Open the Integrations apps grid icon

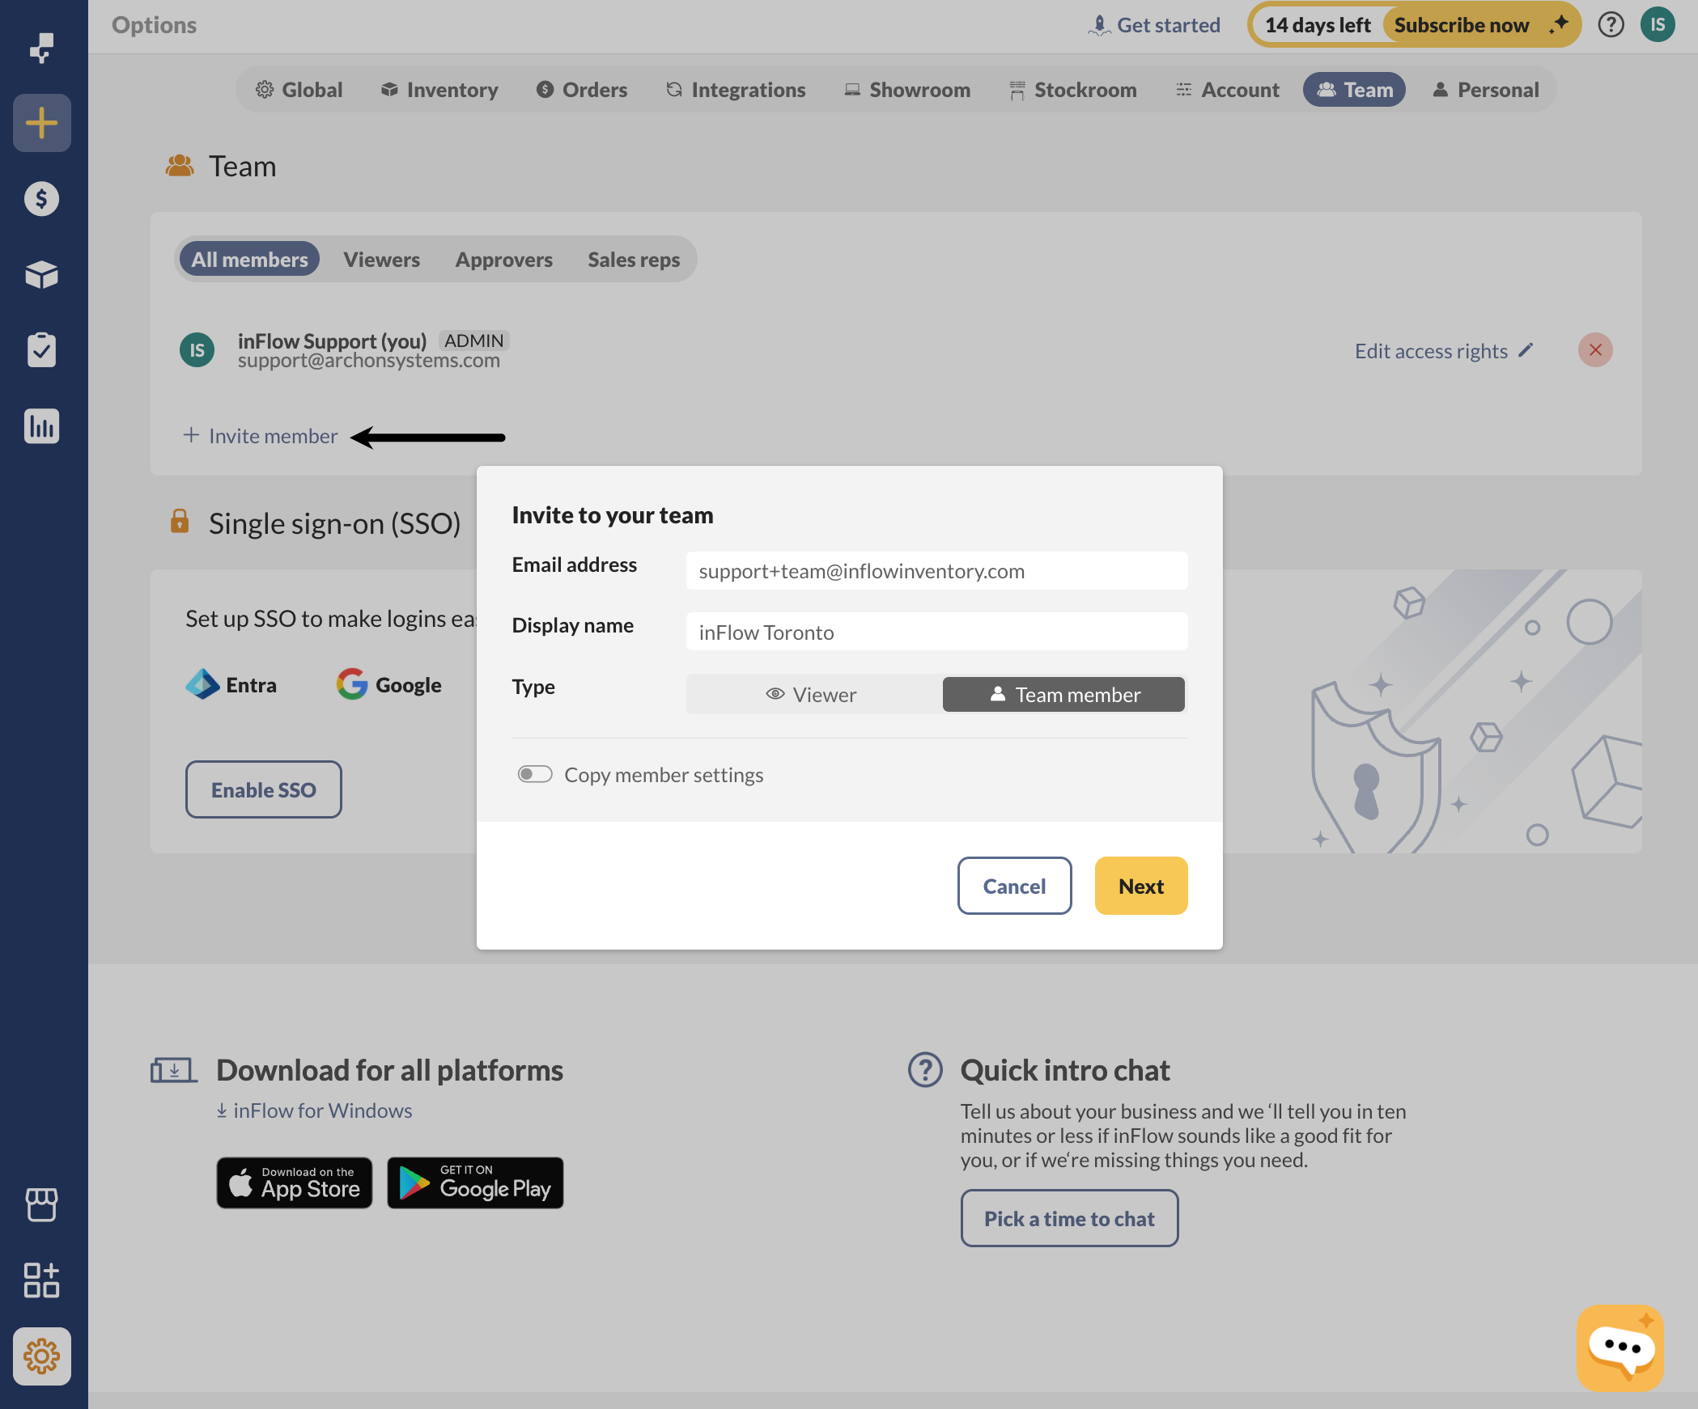[x=41, y=1280]
